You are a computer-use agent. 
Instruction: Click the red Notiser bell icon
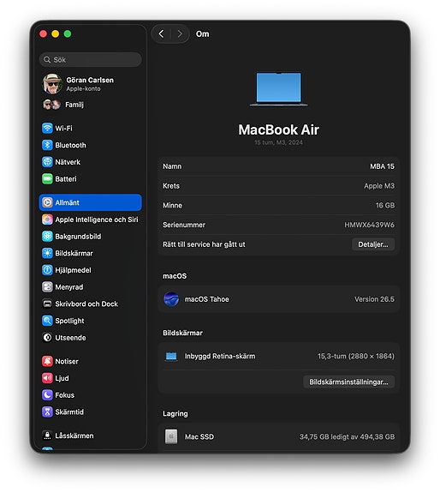click(47, 361)
